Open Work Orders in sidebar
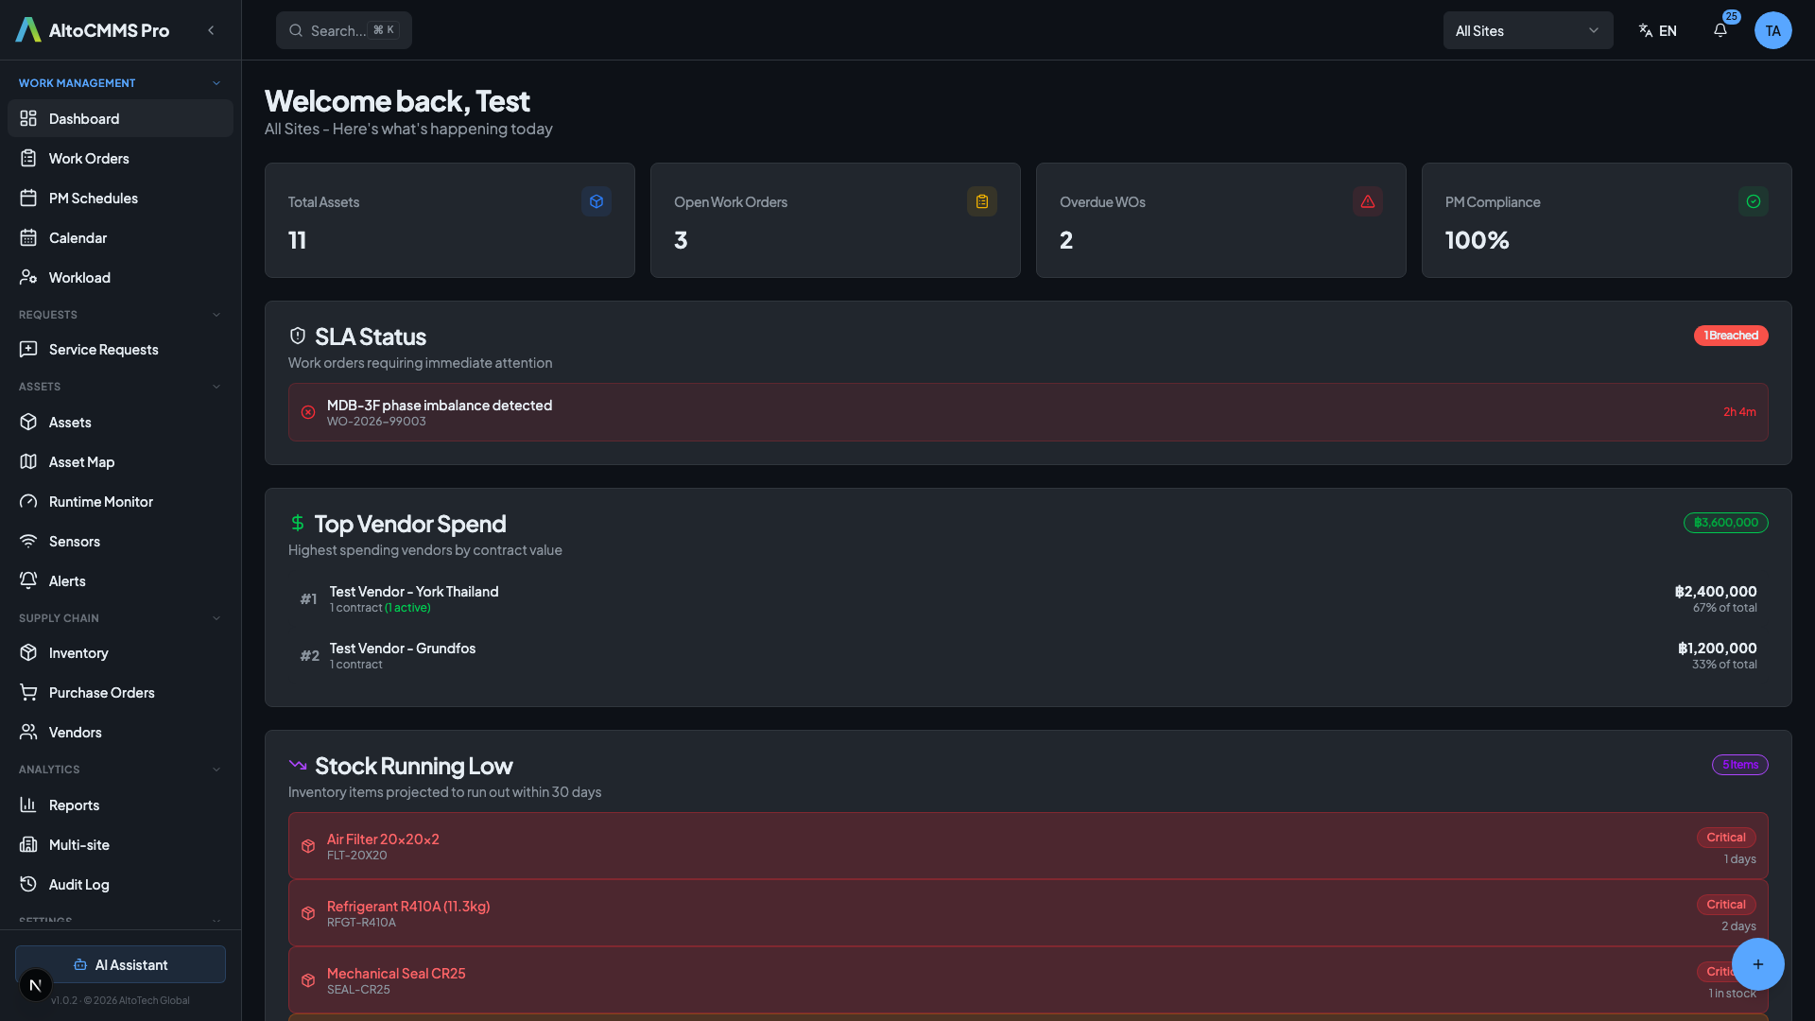1815x1021 pixels. coord(89,159)
